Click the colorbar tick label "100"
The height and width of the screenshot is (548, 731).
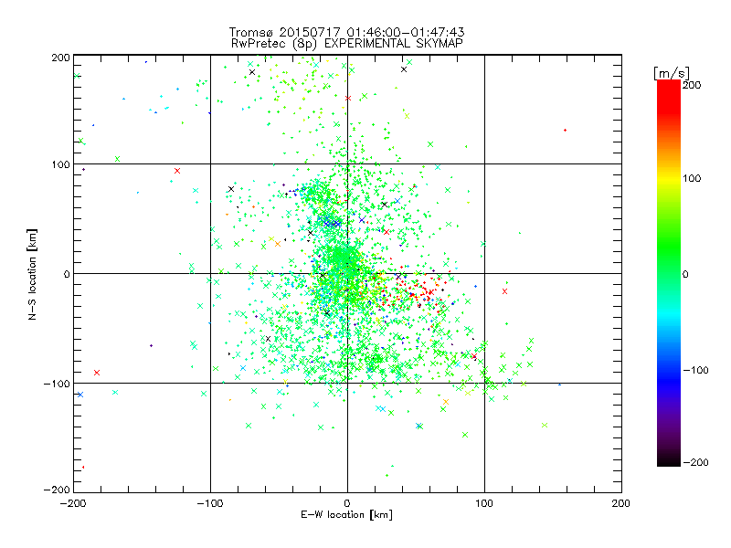click(x=692, y=178)
